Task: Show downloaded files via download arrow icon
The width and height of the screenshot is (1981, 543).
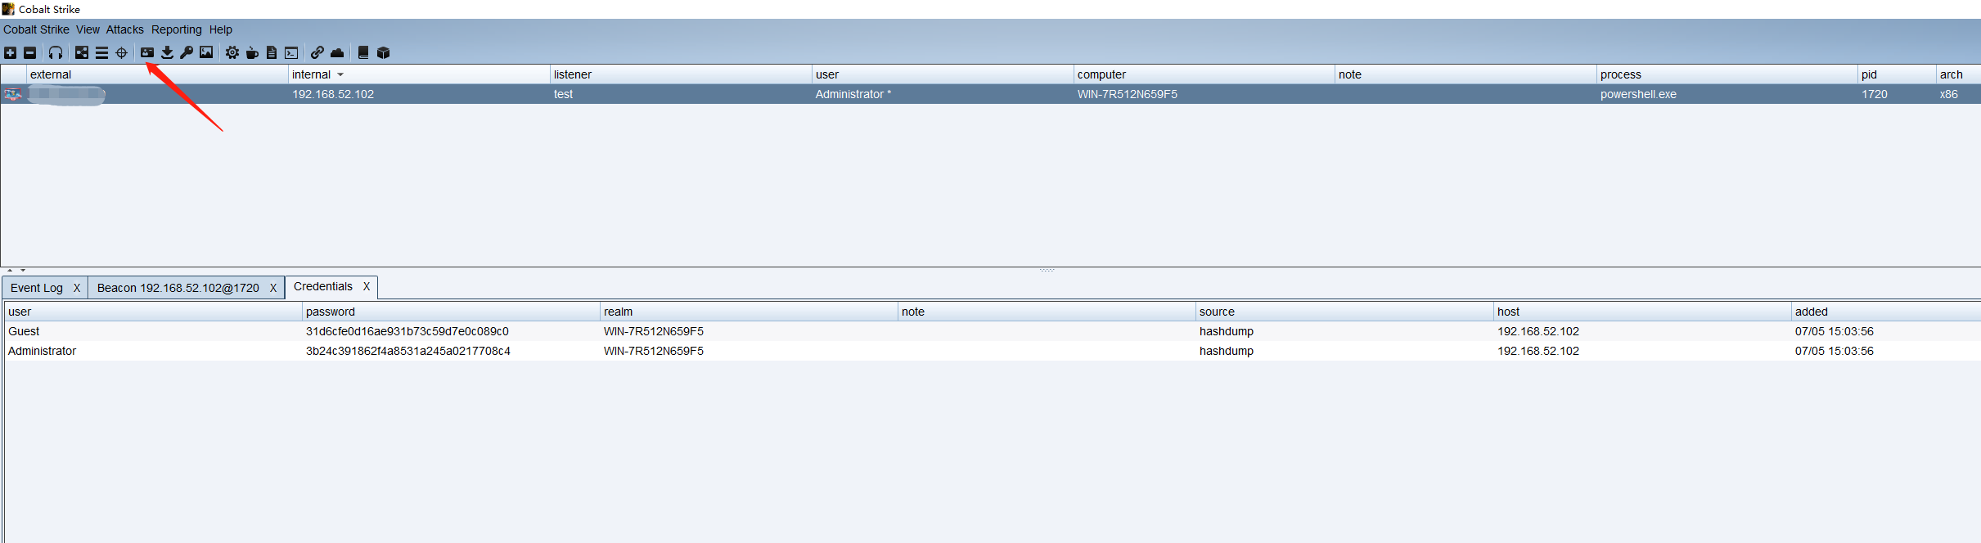Action: pos(167,52)
